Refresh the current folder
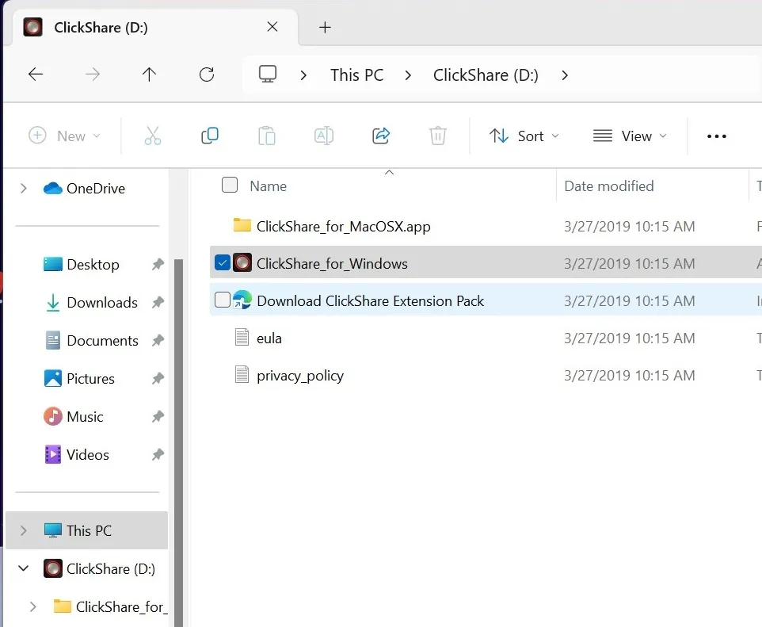Screen dimensions: 762x627 coord(207,75)
